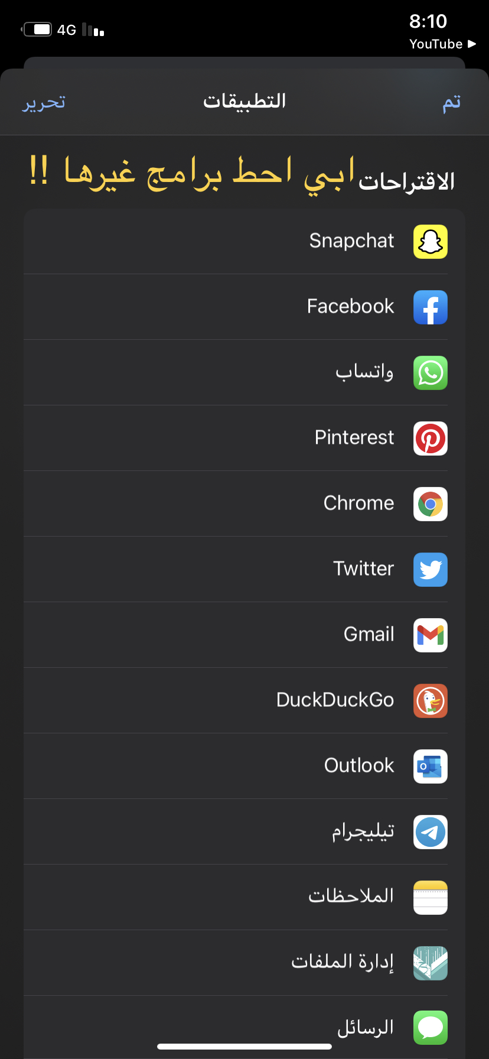The image size is (489, 1059).
Task: Select the Facebook app icon
Action: click(431, 307)
